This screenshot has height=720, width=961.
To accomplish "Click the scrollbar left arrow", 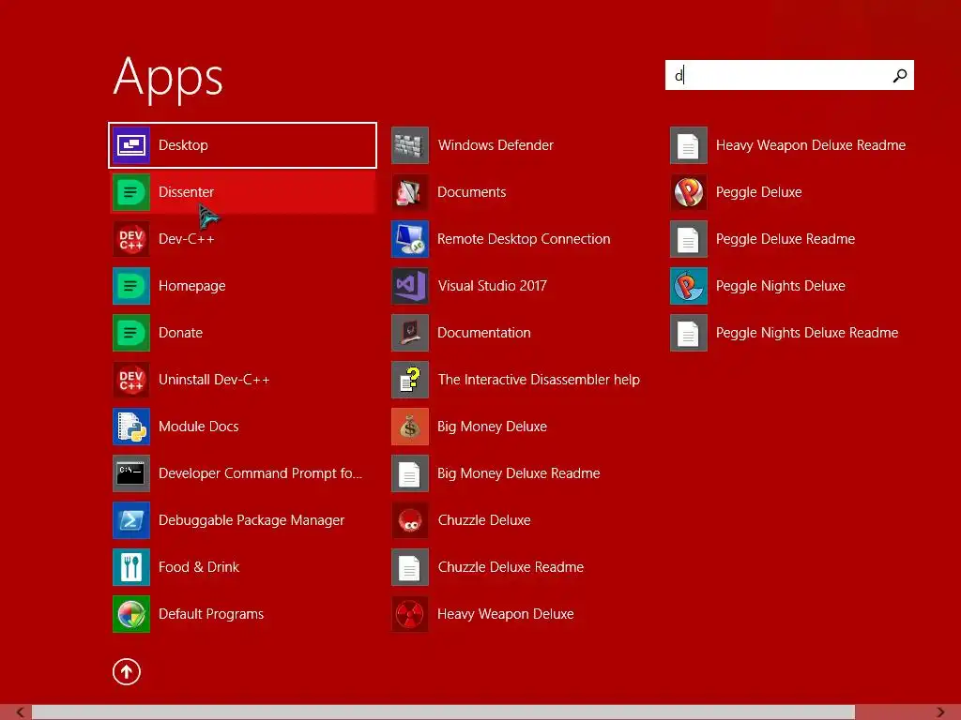I will pos(21,712).
